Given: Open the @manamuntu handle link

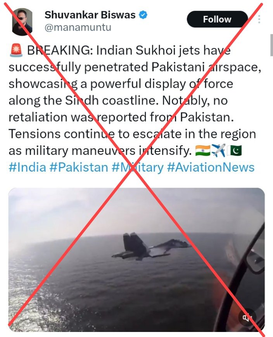Looking at the screenshot, I should (78, 28).
